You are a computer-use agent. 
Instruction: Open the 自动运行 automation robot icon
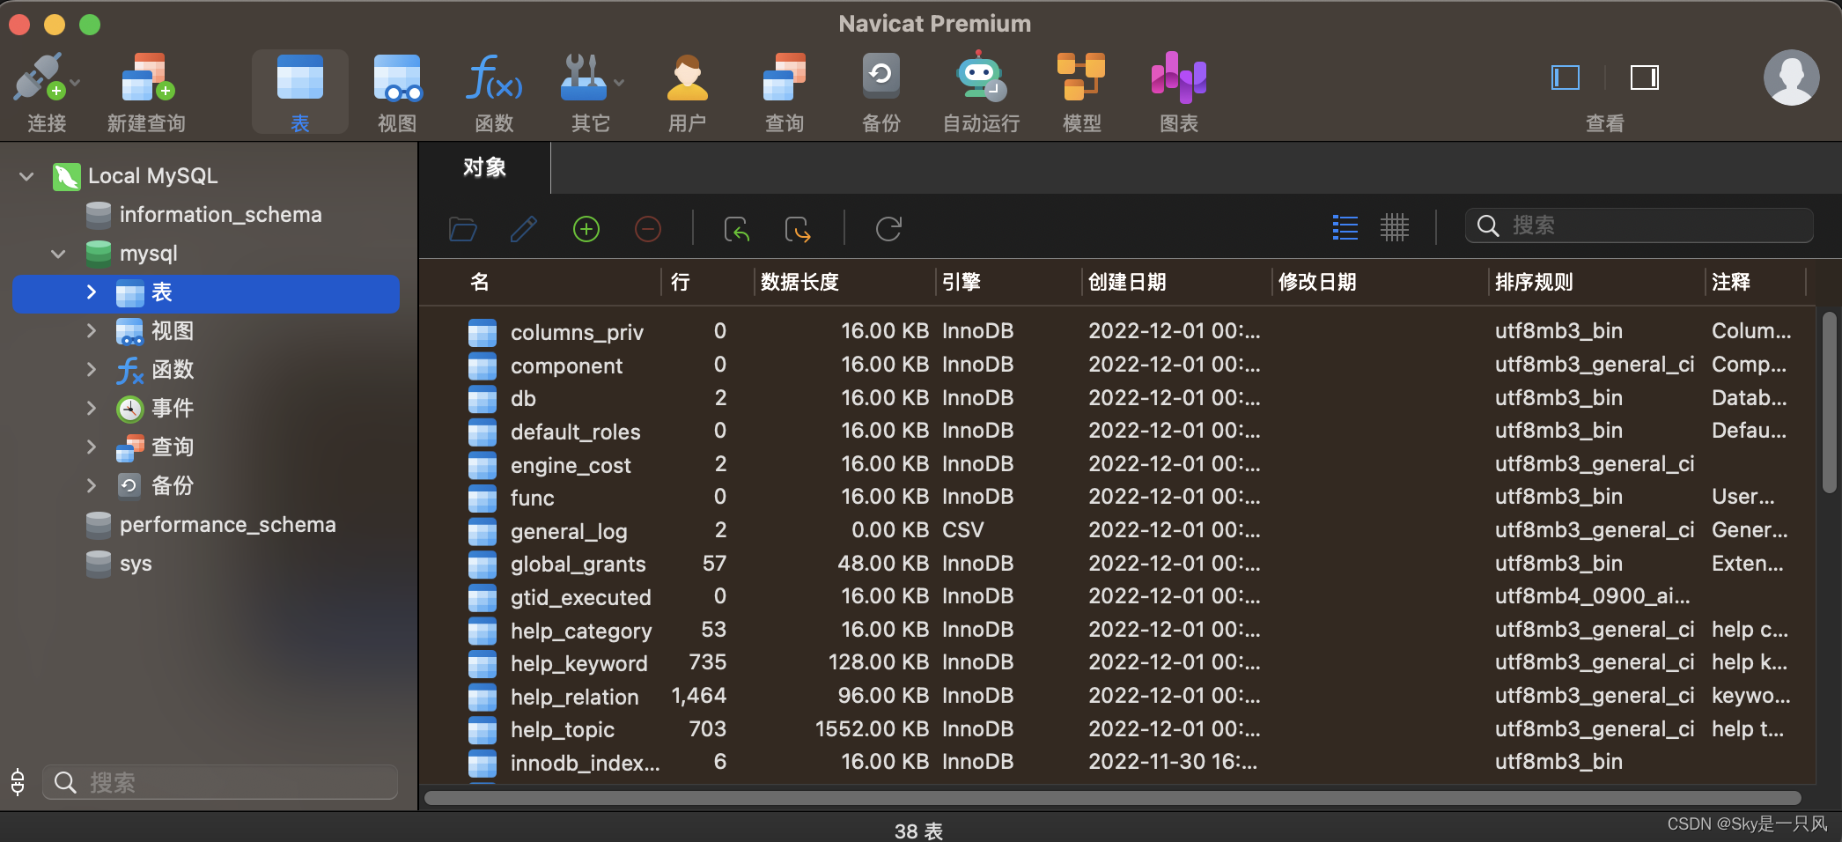tap(981, 78)
